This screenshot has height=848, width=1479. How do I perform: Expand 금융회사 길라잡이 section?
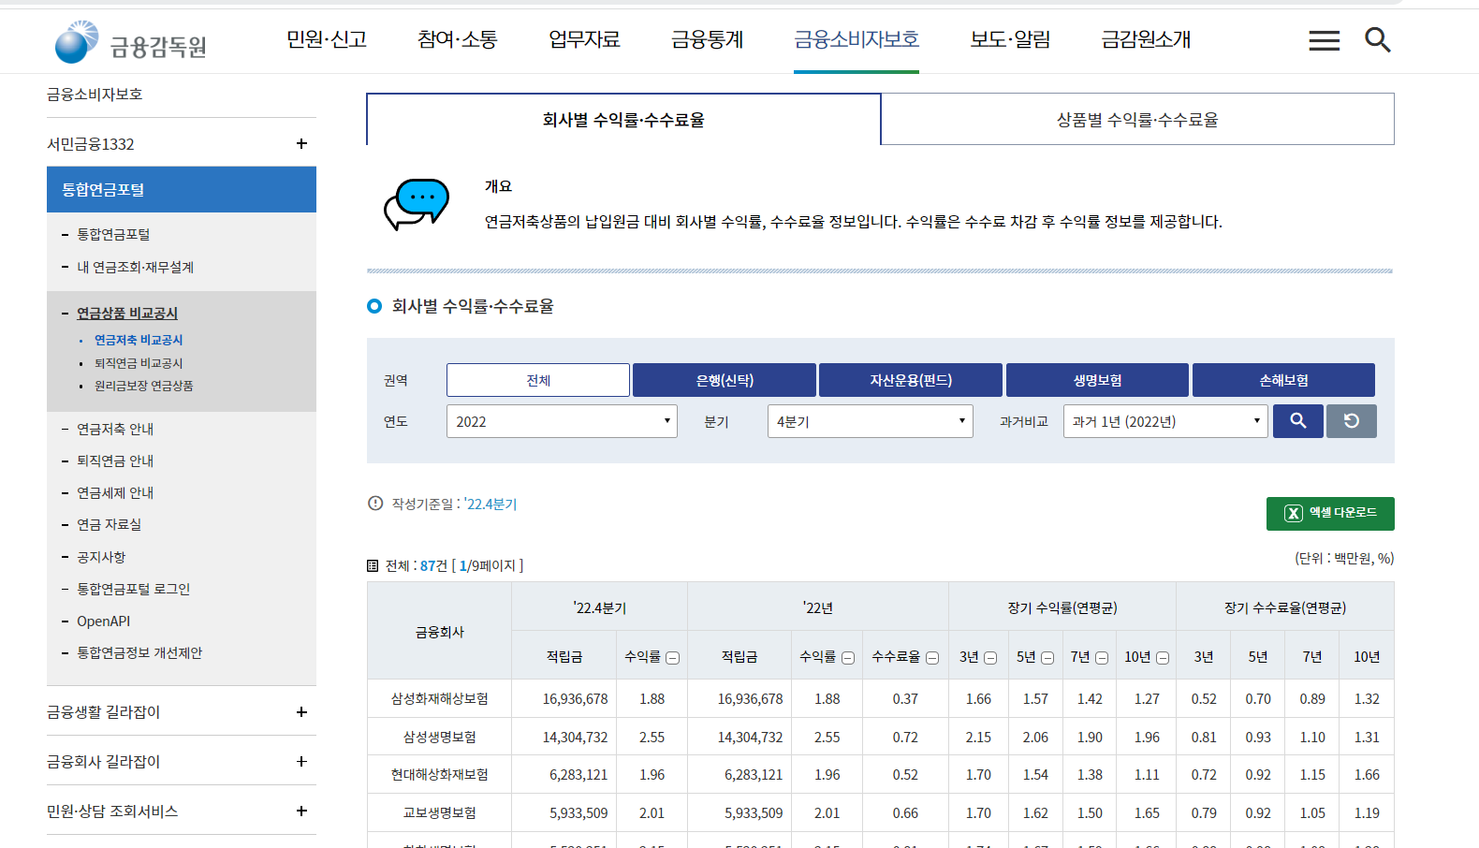301,761
